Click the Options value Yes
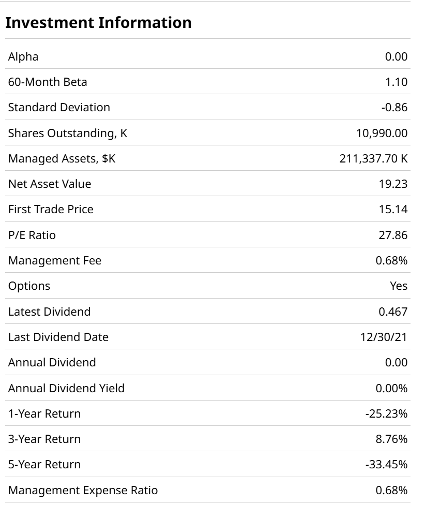Screen dimensions: 425x518 pos(399,286)
